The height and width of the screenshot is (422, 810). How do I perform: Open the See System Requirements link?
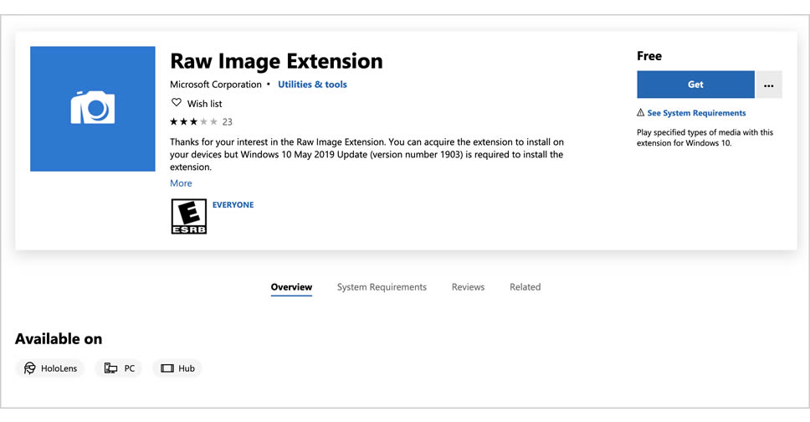(x=695, y=113)
